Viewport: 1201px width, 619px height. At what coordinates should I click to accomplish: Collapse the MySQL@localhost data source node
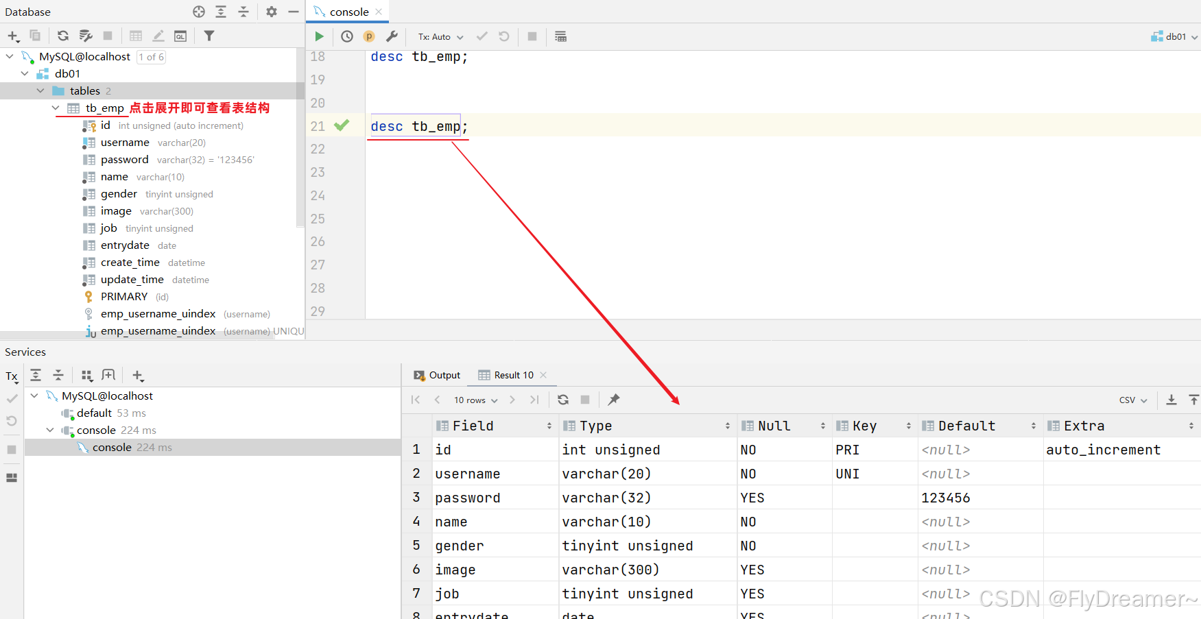(10, 56)
